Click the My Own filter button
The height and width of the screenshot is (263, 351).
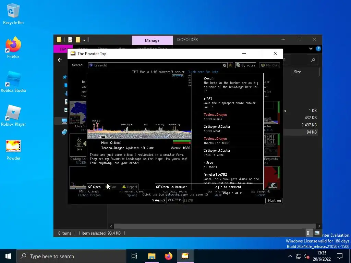point(269,65)
